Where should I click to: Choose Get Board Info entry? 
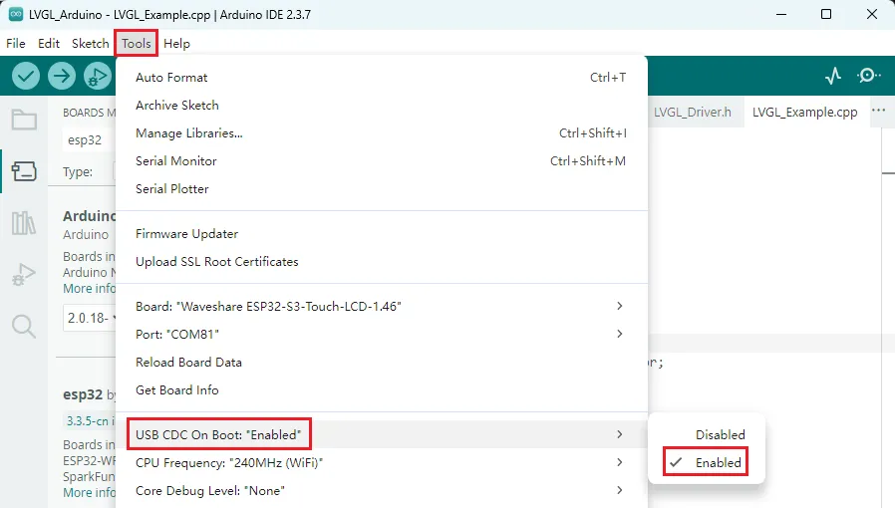pyautogui.click(x=382, y=390)
